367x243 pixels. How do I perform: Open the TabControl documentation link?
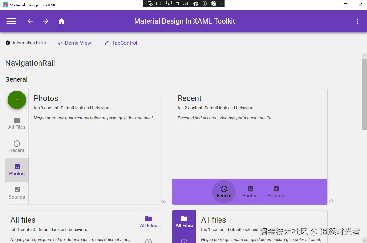tap(121, 43)
